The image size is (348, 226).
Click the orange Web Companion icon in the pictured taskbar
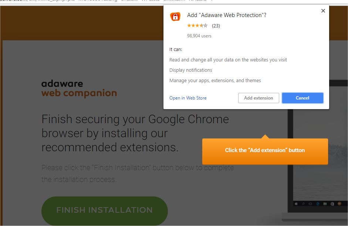click(x=339, y=204)
